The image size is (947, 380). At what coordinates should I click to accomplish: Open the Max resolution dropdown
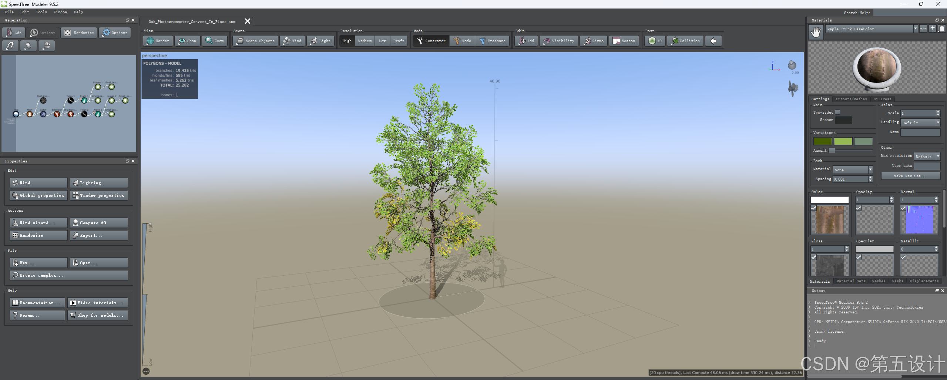[x=927, y=157]
